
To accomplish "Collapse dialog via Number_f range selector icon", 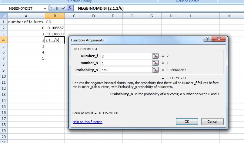I will (x=155, y=56).
